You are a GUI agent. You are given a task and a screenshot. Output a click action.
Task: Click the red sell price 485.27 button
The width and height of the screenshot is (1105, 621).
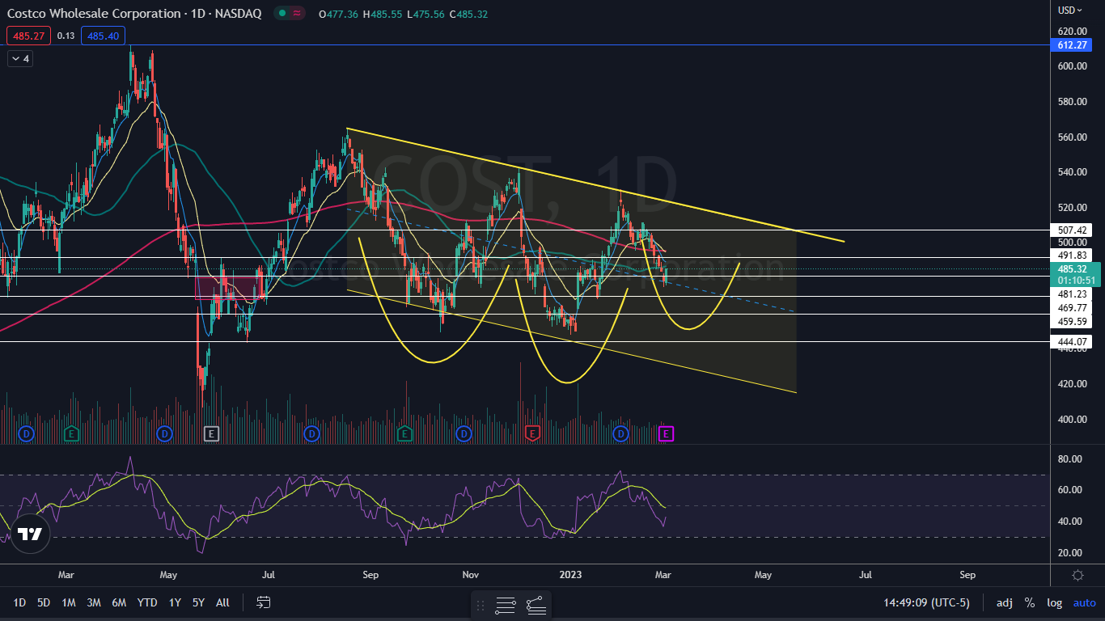pyautogui.click(x=29, y=36)
